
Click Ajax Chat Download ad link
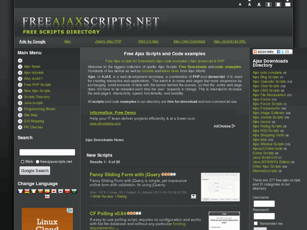(x=189, y=41)
